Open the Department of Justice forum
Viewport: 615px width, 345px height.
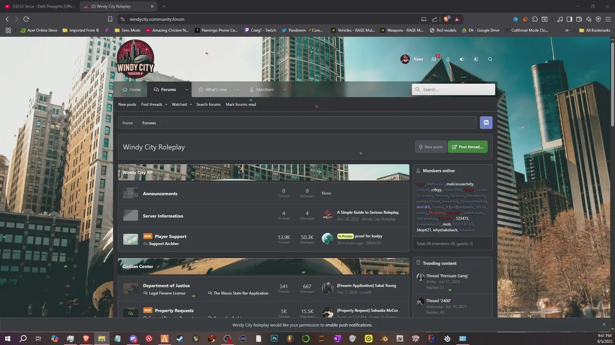pos(166,286)
